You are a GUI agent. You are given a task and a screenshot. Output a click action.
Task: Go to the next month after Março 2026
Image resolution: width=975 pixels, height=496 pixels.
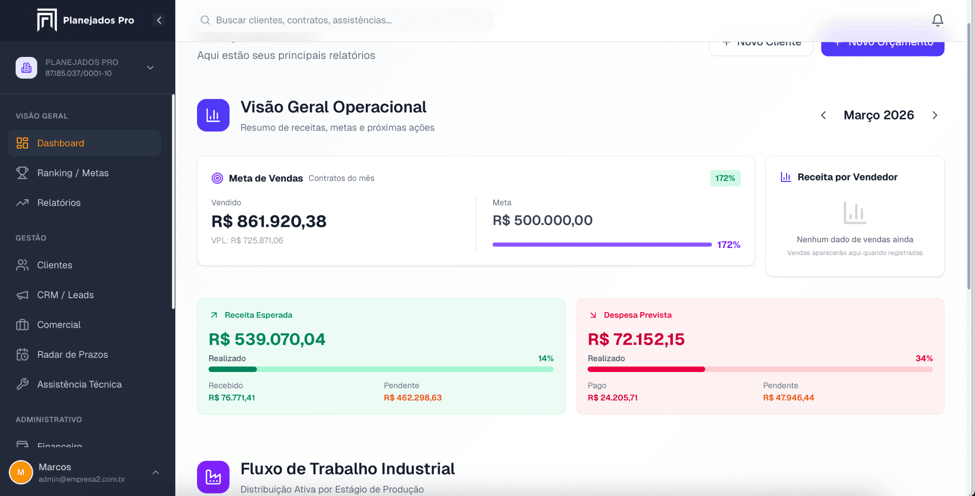tap(935, 115)
